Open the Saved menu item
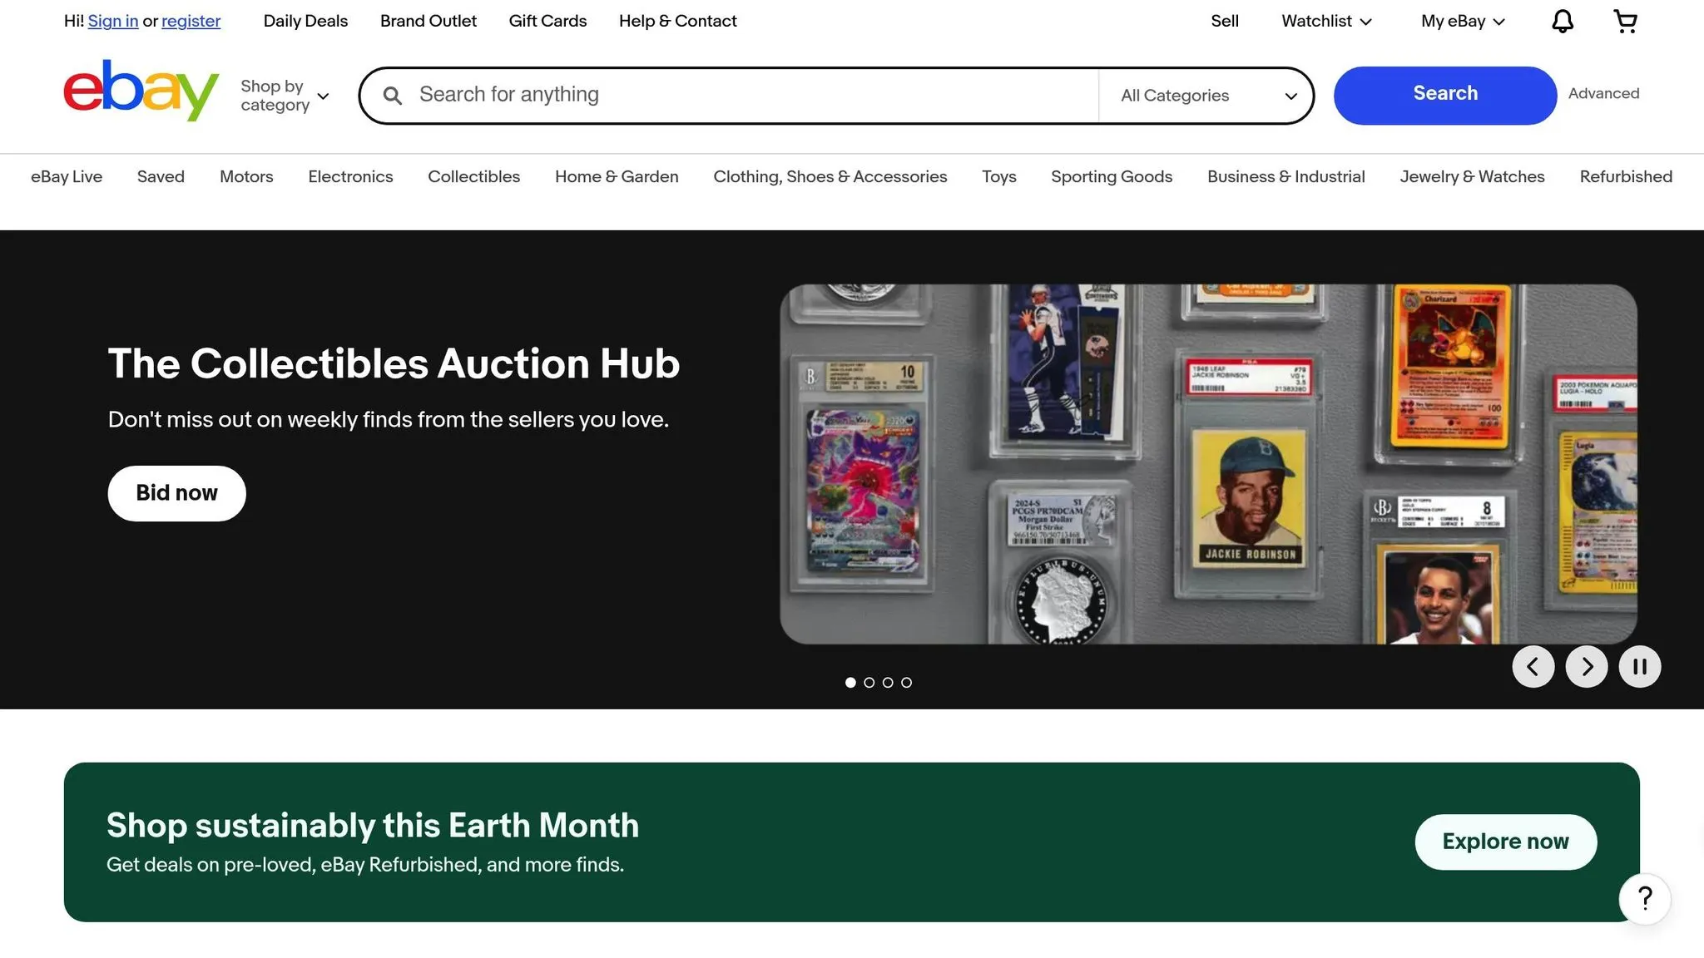The height and width of the screenshot is (958, 1704). coord(161,176)
